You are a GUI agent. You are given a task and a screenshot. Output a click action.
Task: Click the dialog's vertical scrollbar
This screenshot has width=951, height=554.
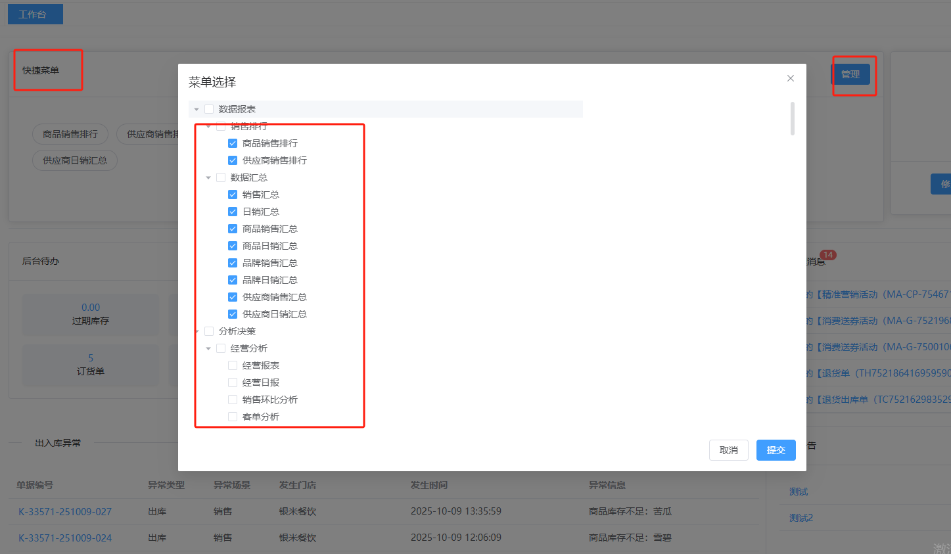pyautogui.click(x=793, y=118)
